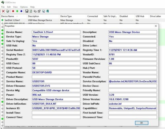Click the Device Mfg field
Screen dimensions: 165x129
tap(56, 90)
